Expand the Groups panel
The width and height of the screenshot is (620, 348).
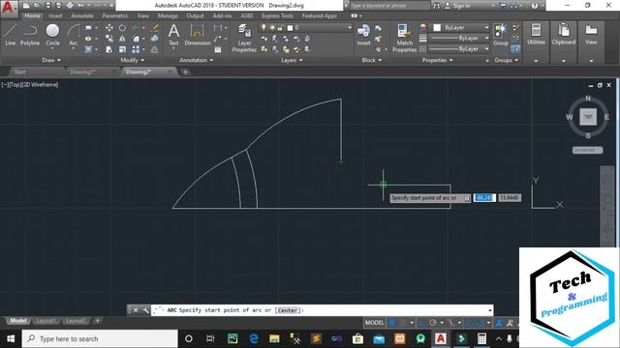[x=506, y=60]
